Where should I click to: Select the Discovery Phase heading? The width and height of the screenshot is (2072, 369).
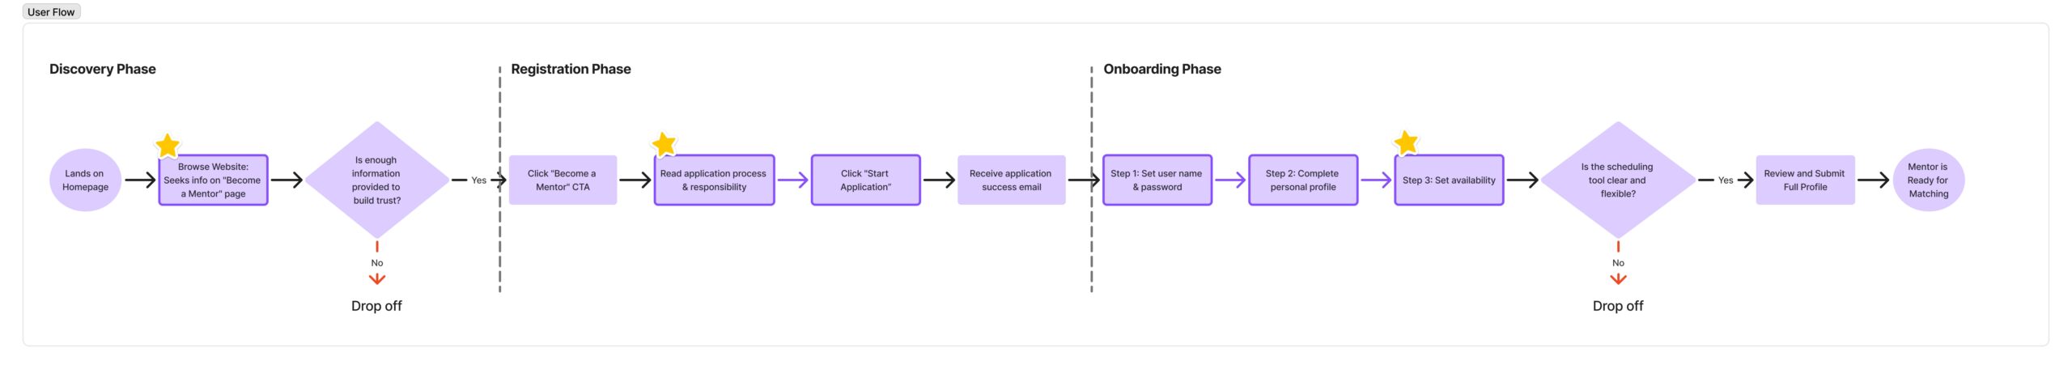click(x=103, y=69)
